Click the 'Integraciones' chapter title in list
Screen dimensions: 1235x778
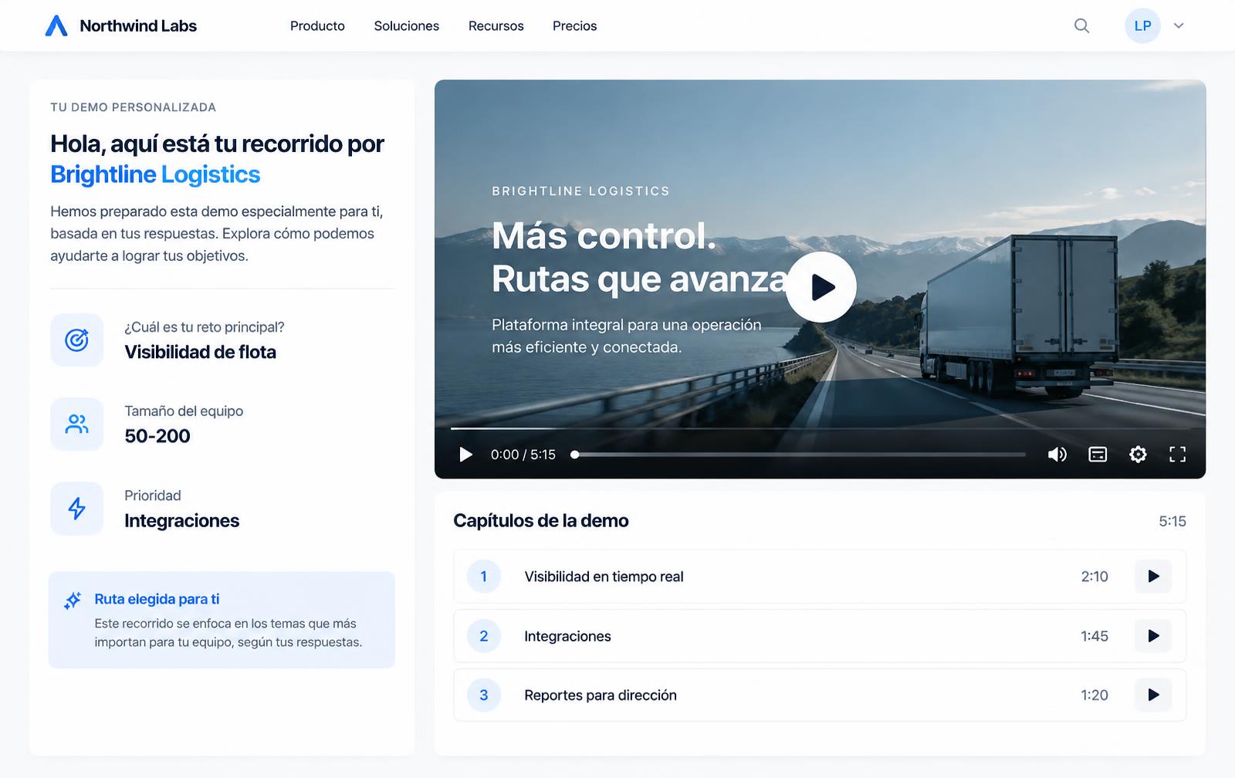coord(567,636)
